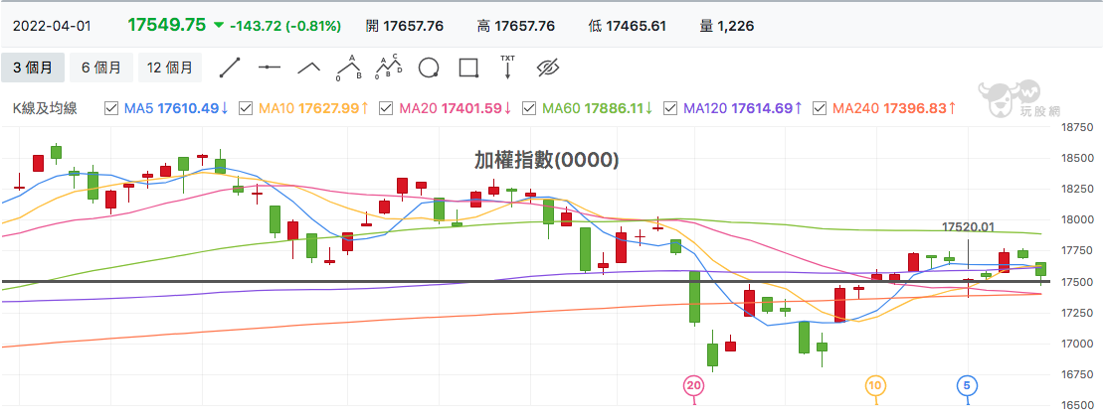Click the chart title 加權指數(0000)

[x=546, y=161]
